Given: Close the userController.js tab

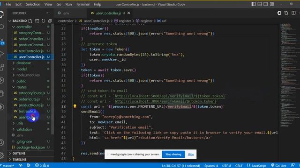Looking at the screenshot, I should coord(129,13).
